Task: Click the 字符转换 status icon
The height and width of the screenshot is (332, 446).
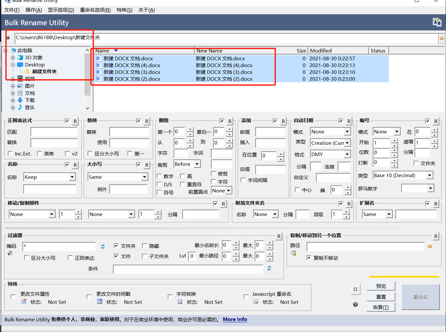Action: [x=180, y=302]
